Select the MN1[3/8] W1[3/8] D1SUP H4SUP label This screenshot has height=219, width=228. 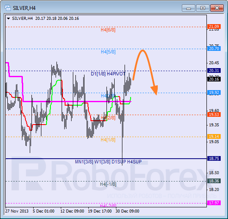[108, 162]
